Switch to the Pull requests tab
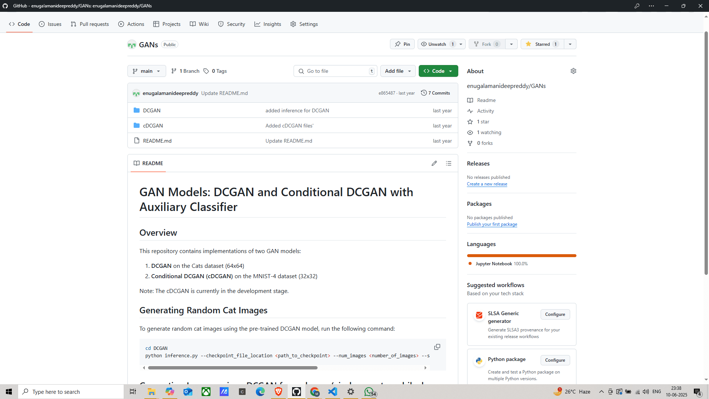The height and width of the screenshot is (399, 709). [90, 24]
